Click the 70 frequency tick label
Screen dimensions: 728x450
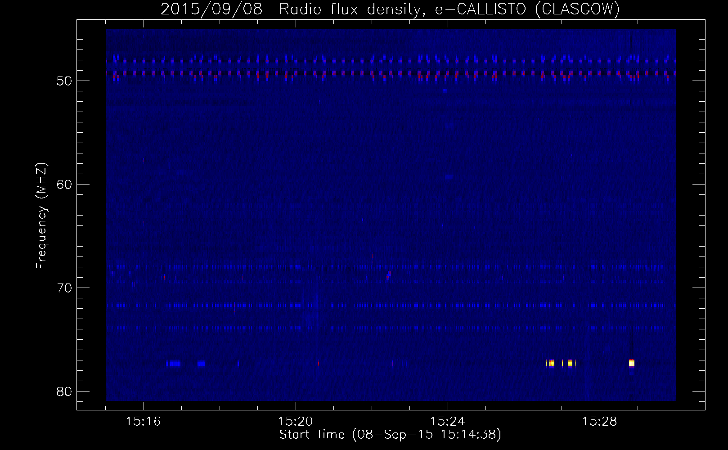64,288
